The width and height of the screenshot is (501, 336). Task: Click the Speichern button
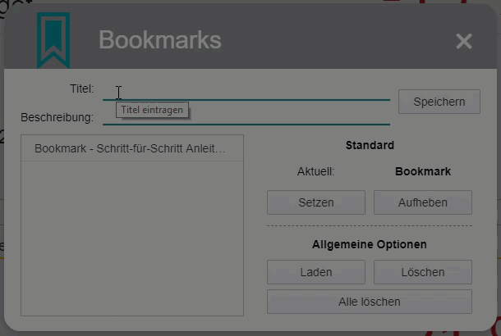pos(439,102)
